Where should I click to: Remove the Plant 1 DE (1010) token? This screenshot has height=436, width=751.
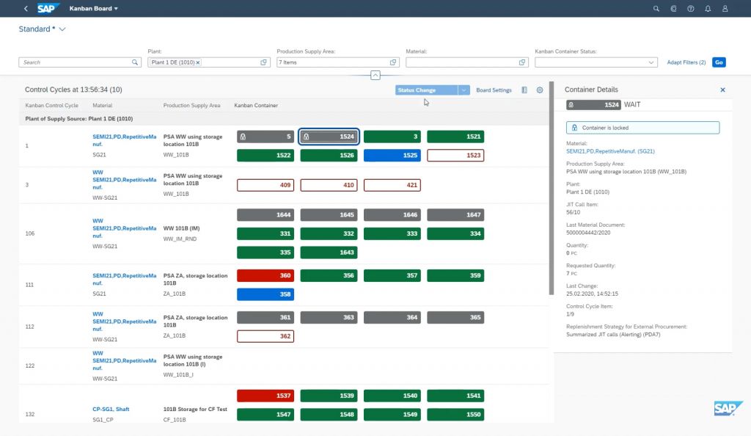coord(198,62)
